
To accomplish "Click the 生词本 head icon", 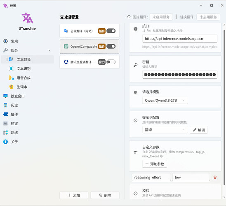I will 11,87.
